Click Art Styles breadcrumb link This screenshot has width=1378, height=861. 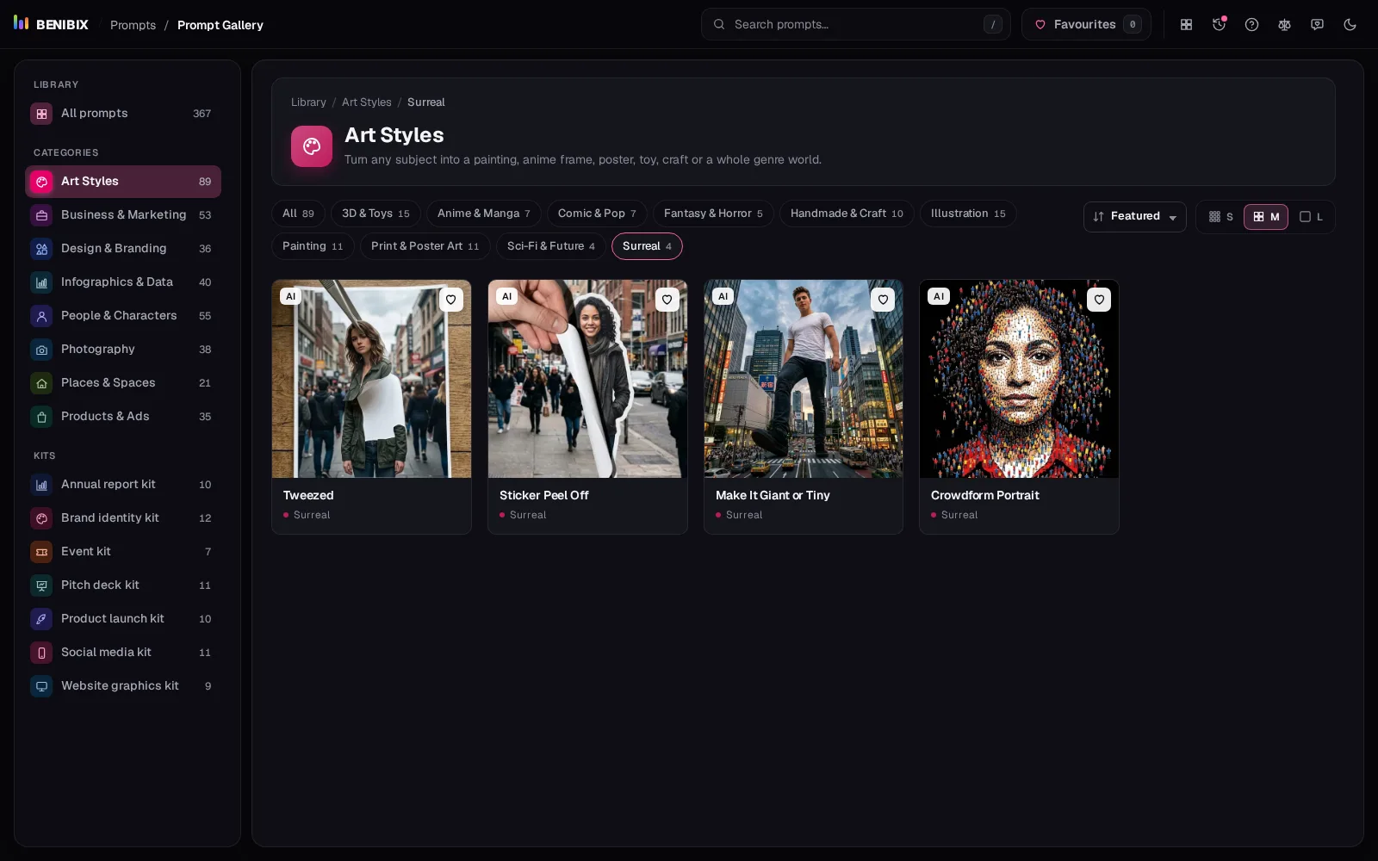(366, 102)
